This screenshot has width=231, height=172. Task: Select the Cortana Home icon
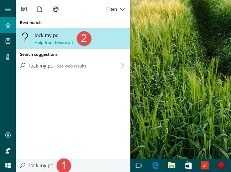pos(8,25)
